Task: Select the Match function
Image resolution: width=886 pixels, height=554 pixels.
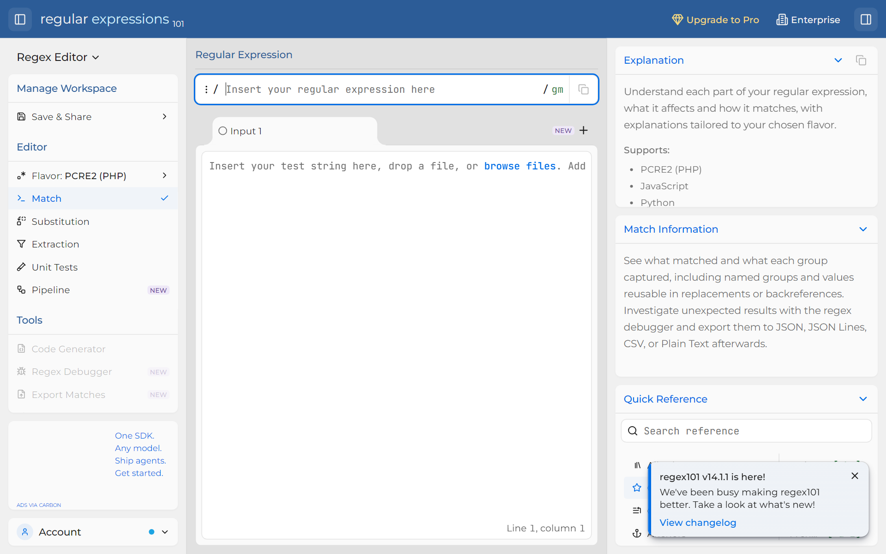Action: tap(93, 199)
